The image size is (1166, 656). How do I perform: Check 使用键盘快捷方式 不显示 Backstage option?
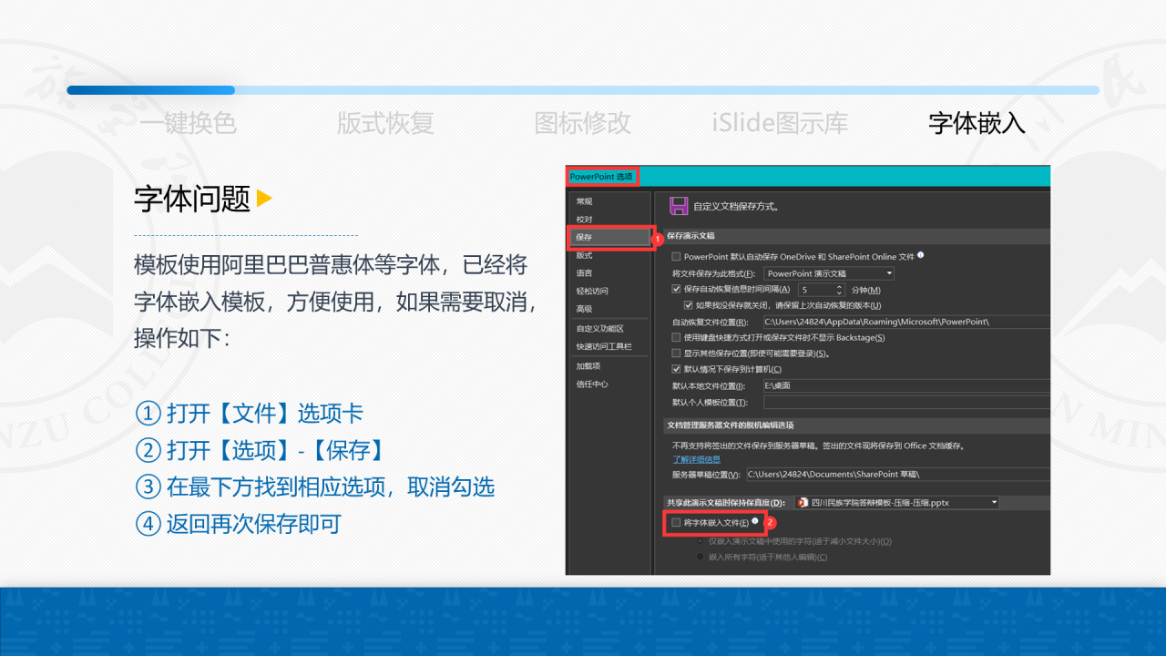pos(676,337)
